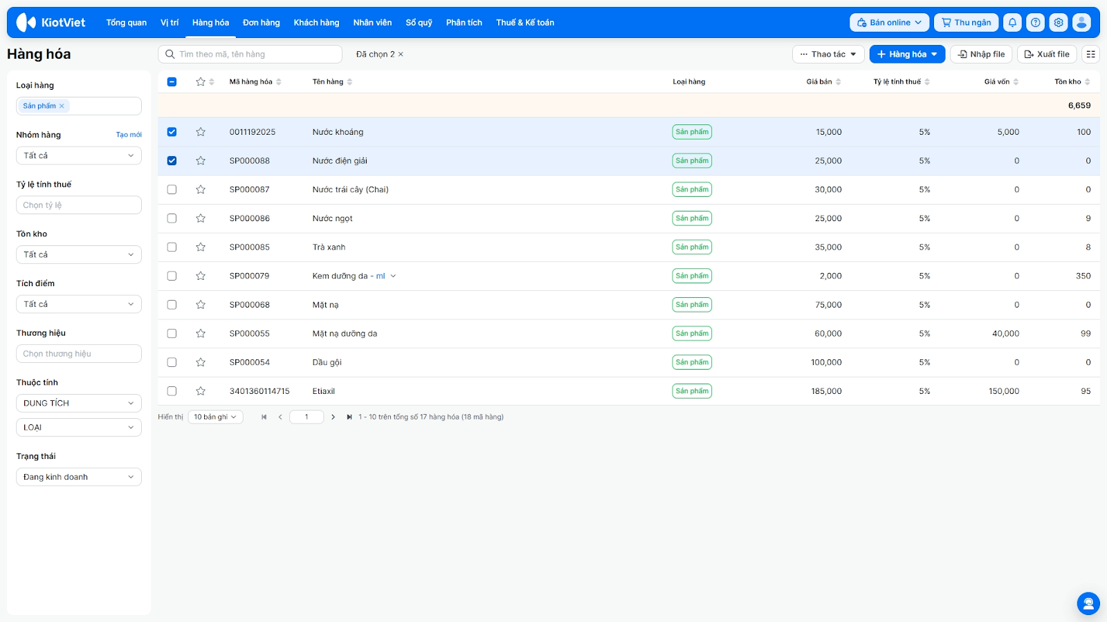Screen dimensions: 1107x622
Task: Switch to the Khách hàng menu
Action: point(316,23)
